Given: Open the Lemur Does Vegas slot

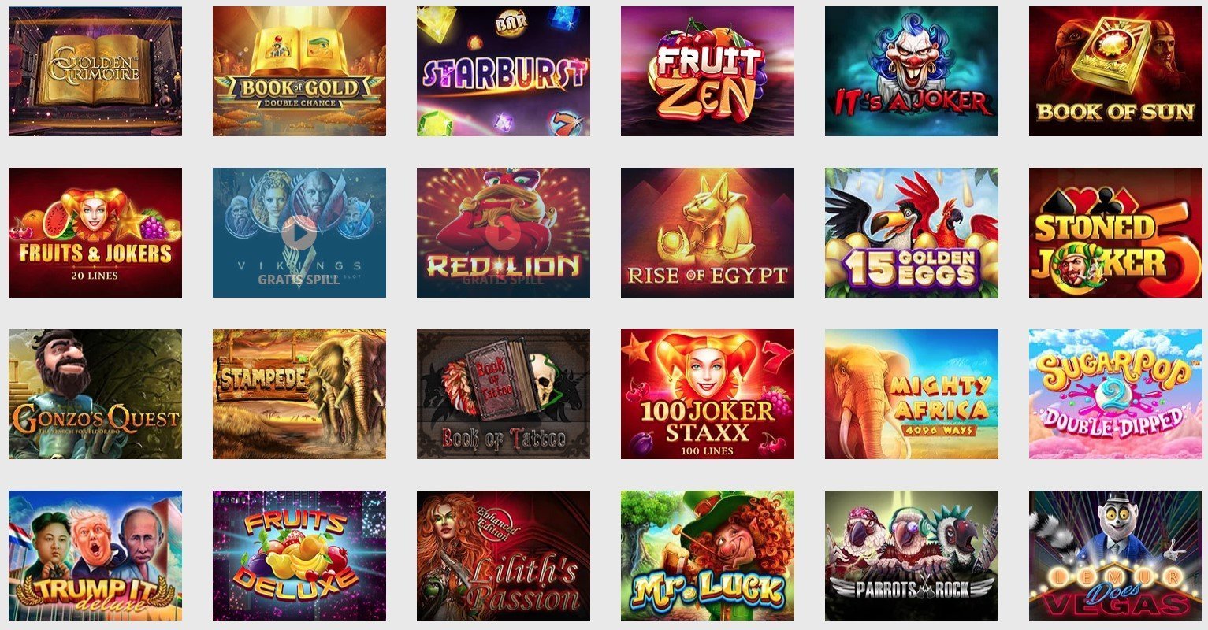Looking at the screenshot, I should (x=1116, y=555).
